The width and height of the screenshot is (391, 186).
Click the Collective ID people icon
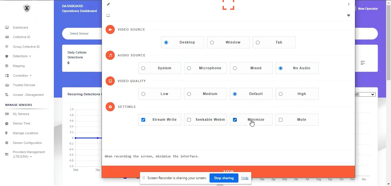[7, 37]
